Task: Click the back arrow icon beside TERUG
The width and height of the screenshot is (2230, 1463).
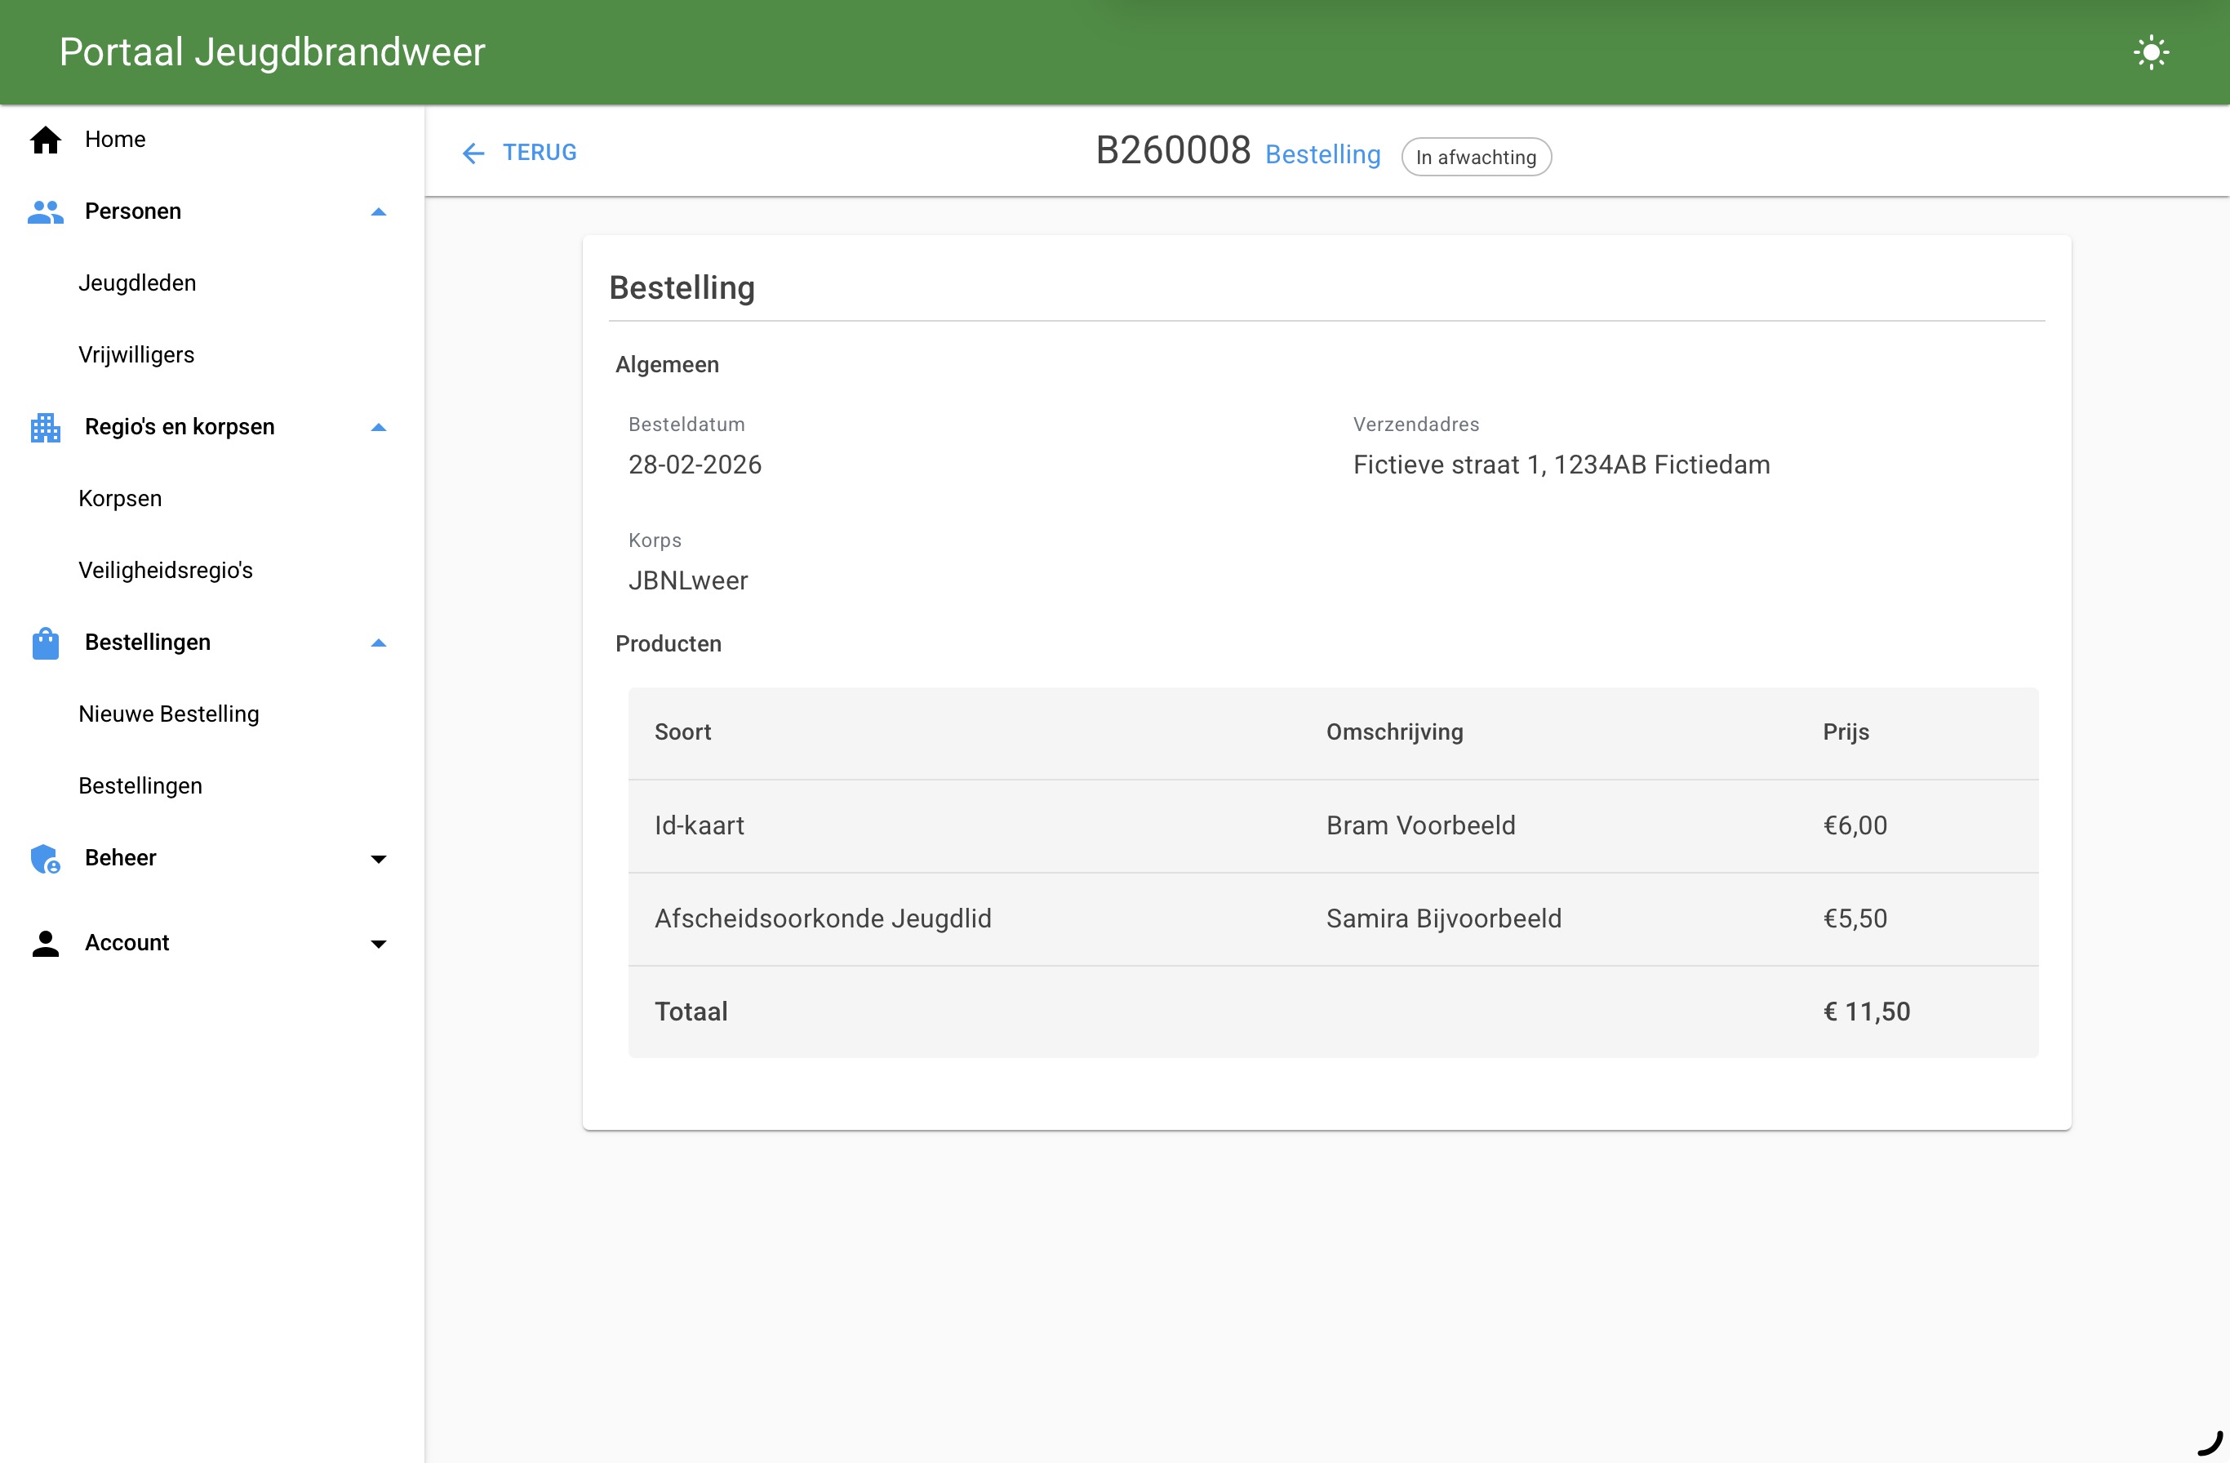Action: pyautogui.click(x=473, y=153)
